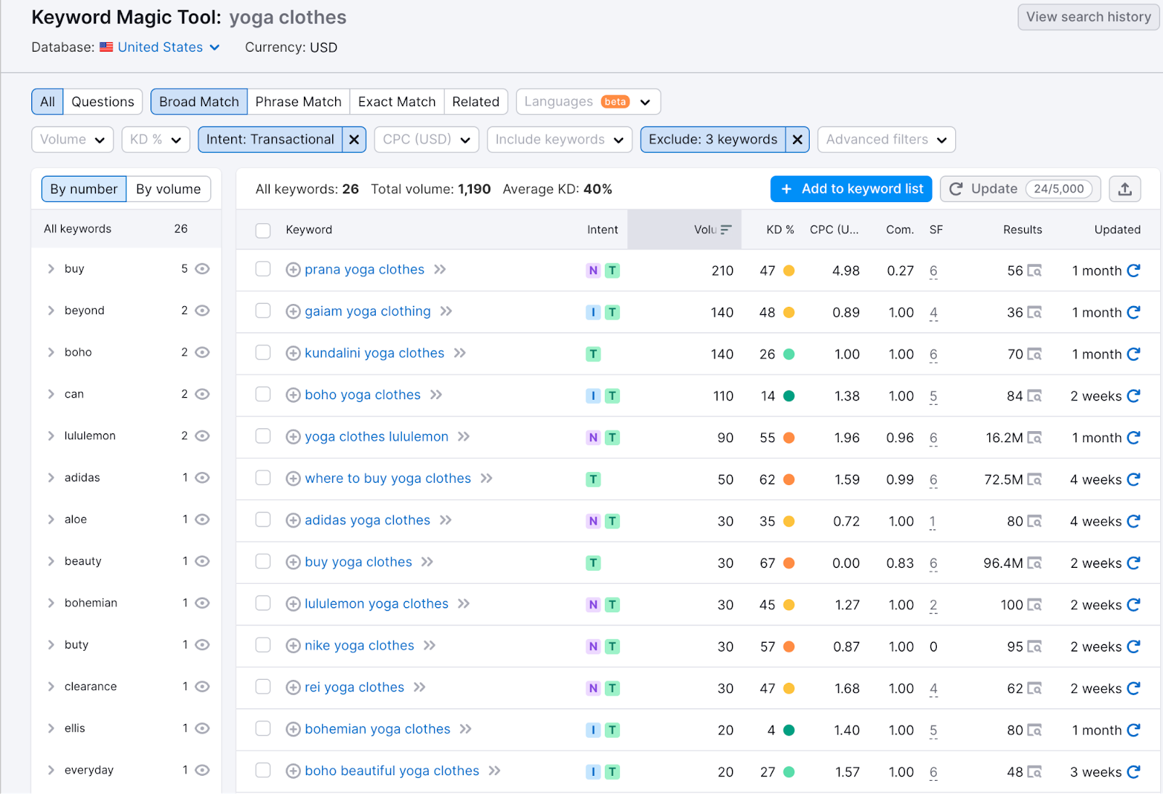The height and width of the screenshot is (794, 1163).
Task: Clear the Exclude: 3 keywords filter
Action: click(x=797, y=140)
